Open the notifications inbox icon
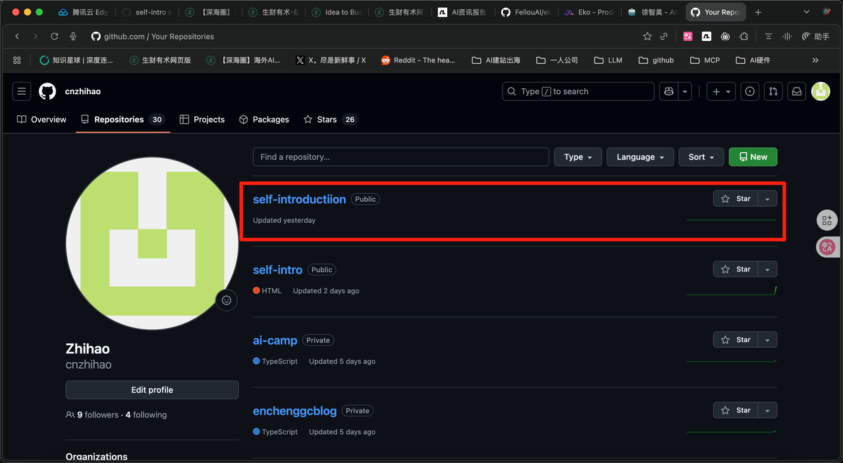Screen dimensions: 843x463 tap(797, 92)
